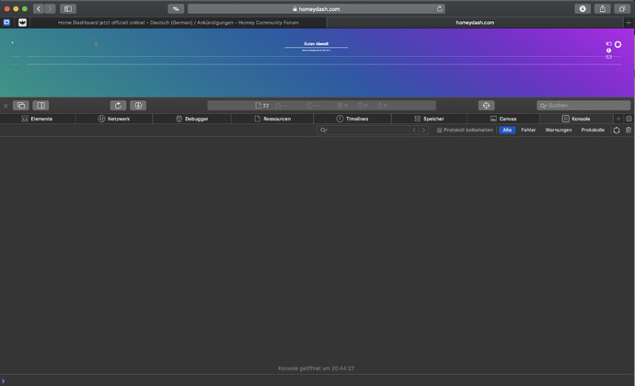Open the Netzwerk tab
Viewport: 635px width, 386px height.
tap(114, 119)
